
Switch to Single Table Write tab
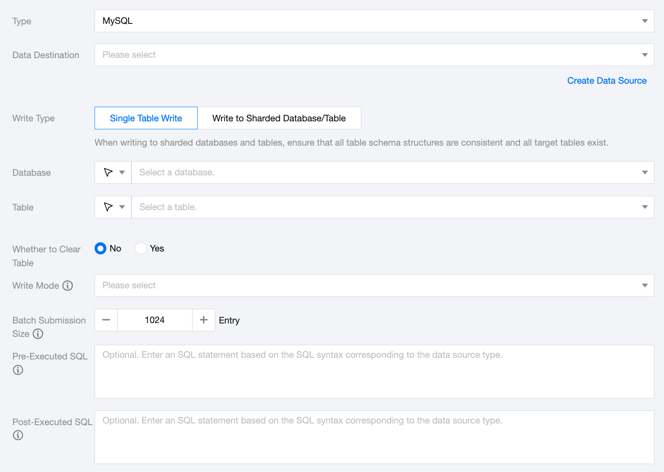click(146, 118)
